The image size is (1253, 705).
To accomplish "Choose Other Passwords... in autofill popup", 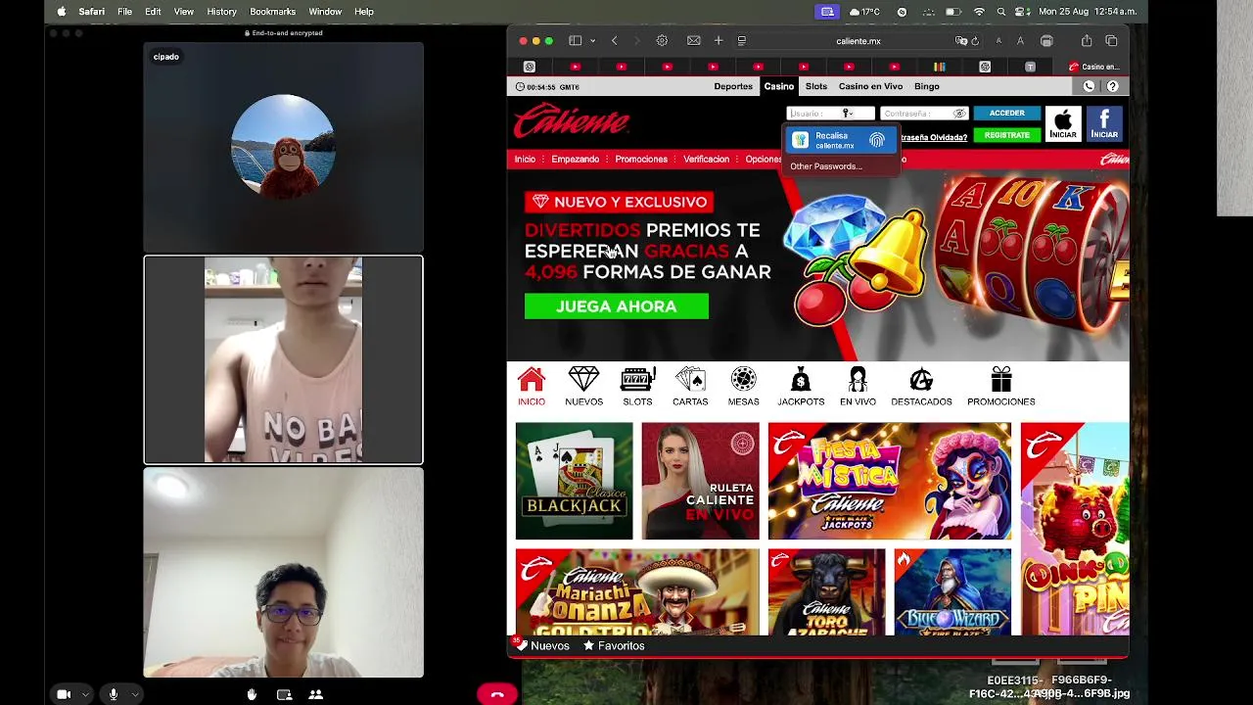I will pyautogui.click(x=826, y=166).
